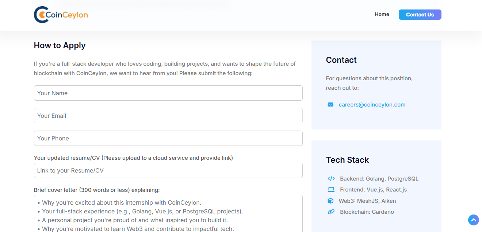The width and height of the screenshot is (482, 232).
Task: Click the Contact card heading
Action: 341,60
